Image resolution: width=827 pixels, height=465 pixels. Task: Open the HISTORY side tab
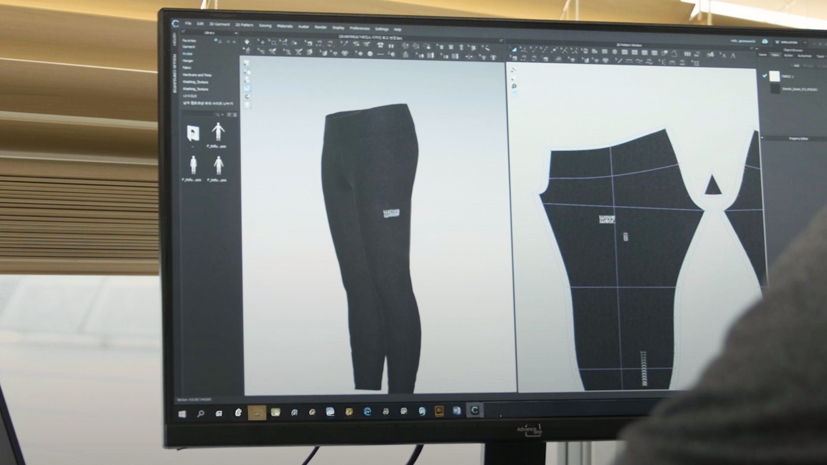[x=174, y=40]
